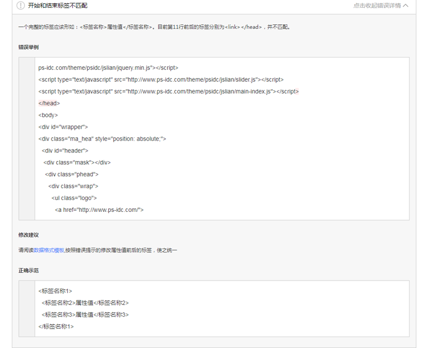Image resolution: width=432 pixels, height=348 pixels.
Task: Click the <div id="wrapper"> code line
Action: point(63,127)
